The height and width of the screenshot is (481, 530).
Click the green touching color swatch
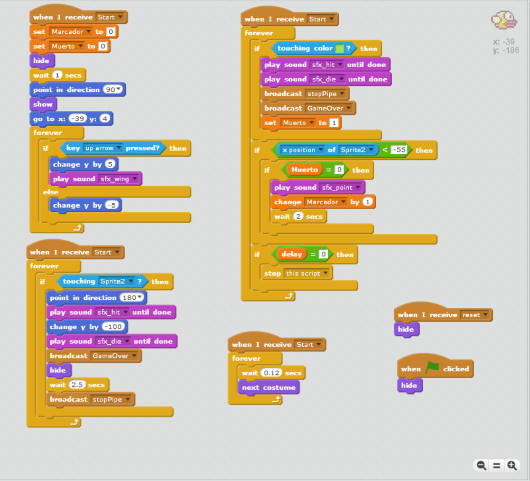[x=340, y=49]
